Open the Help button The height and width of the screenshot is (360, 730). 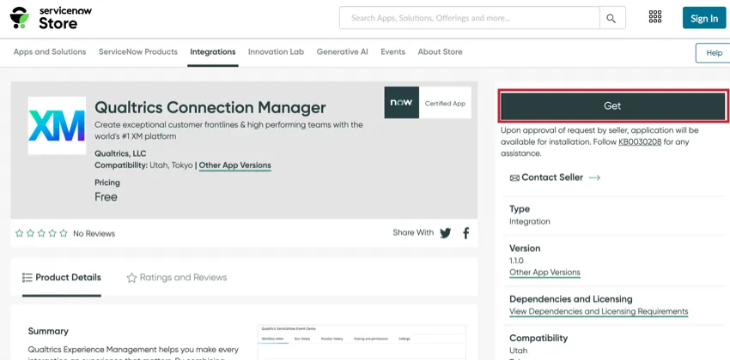(714, 52)
